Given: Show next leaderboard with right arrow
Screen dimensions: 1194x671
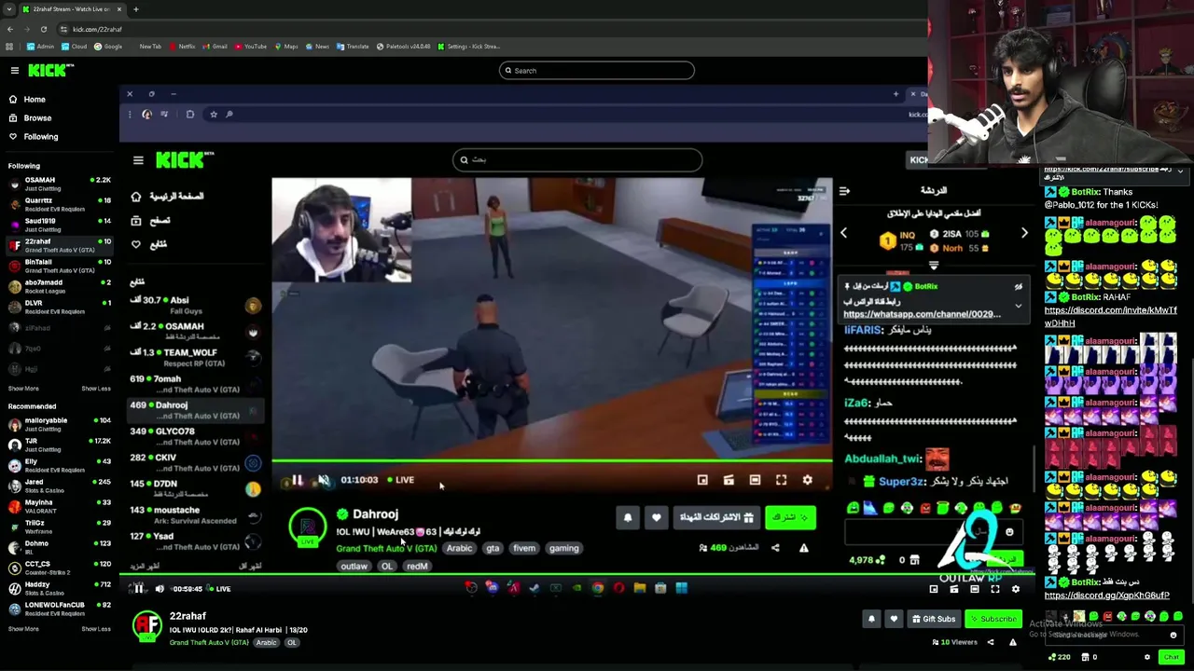Looking at the screenshot, I should [x=1024, y=233].
